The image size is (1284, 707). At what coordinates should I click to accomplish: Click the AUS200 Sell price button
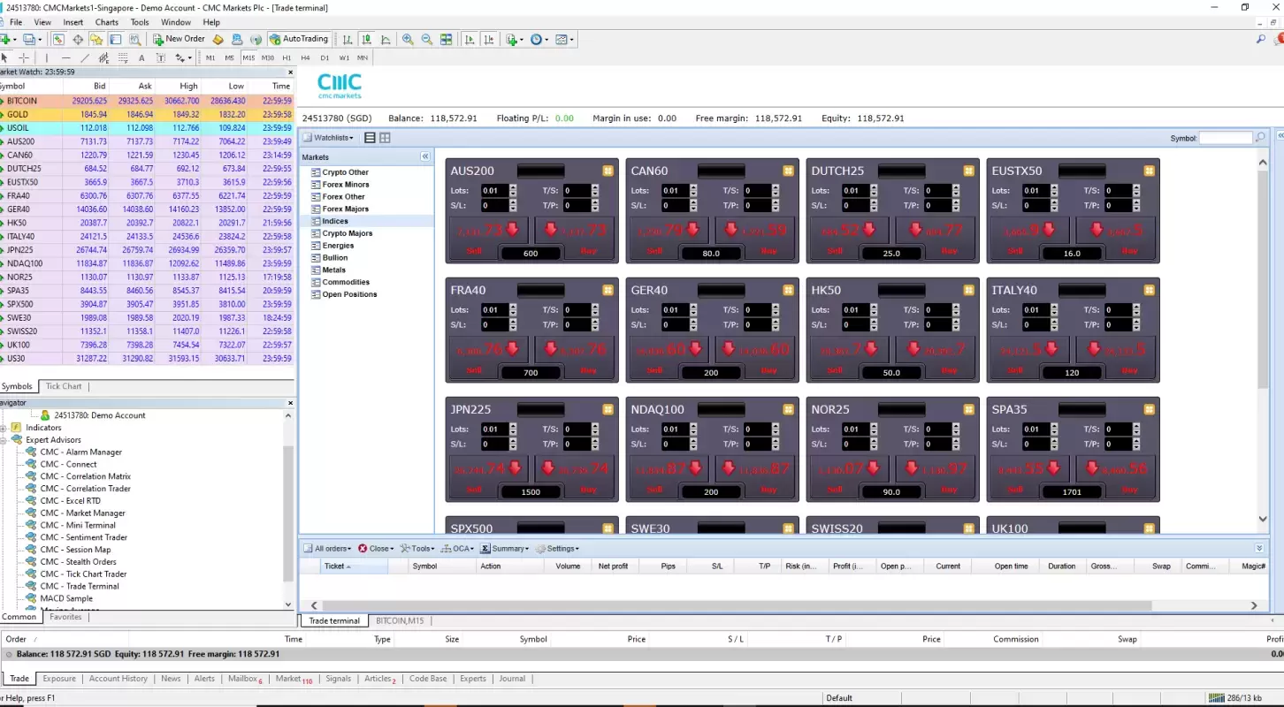tap(488, 232)
